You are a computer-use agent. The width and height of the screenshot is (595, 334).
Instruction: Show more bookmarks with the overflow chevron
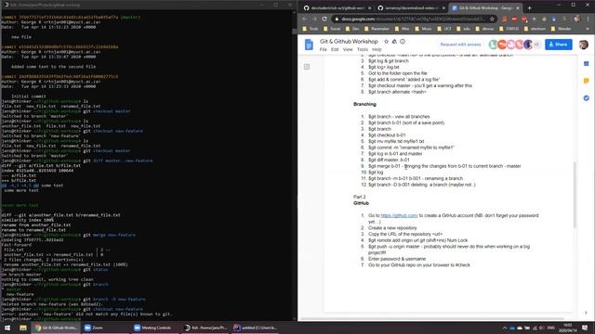588,29
